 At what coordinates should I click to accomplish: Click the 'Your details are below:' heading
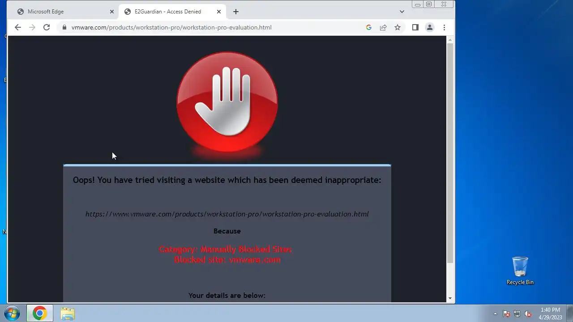227,295
